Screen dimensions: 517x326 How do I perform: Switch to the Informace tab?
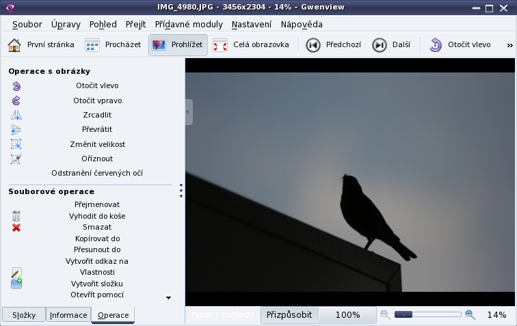(x=68, y=315)
